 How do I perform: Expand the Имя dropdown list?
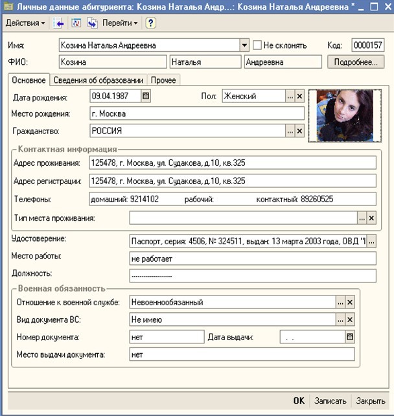pos(244,45)
